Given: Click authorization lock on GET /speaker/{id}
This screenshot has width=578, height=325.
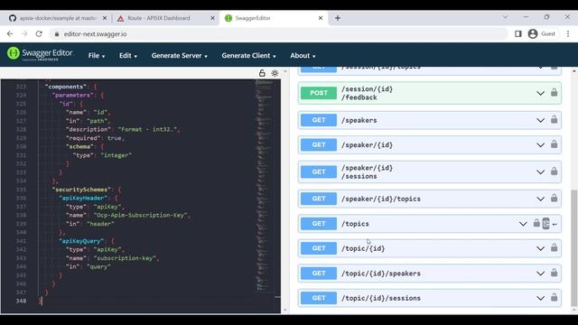Looking at the screenshot, I should pos(554,144).
